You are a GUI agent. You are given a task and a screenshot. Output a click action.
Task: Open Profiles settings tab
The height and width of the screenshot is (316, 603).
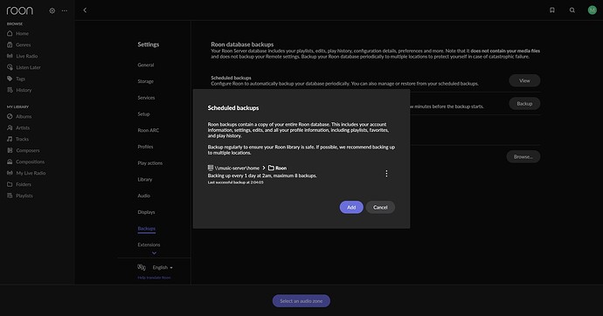pyautogui.click(x=145, y=147)
